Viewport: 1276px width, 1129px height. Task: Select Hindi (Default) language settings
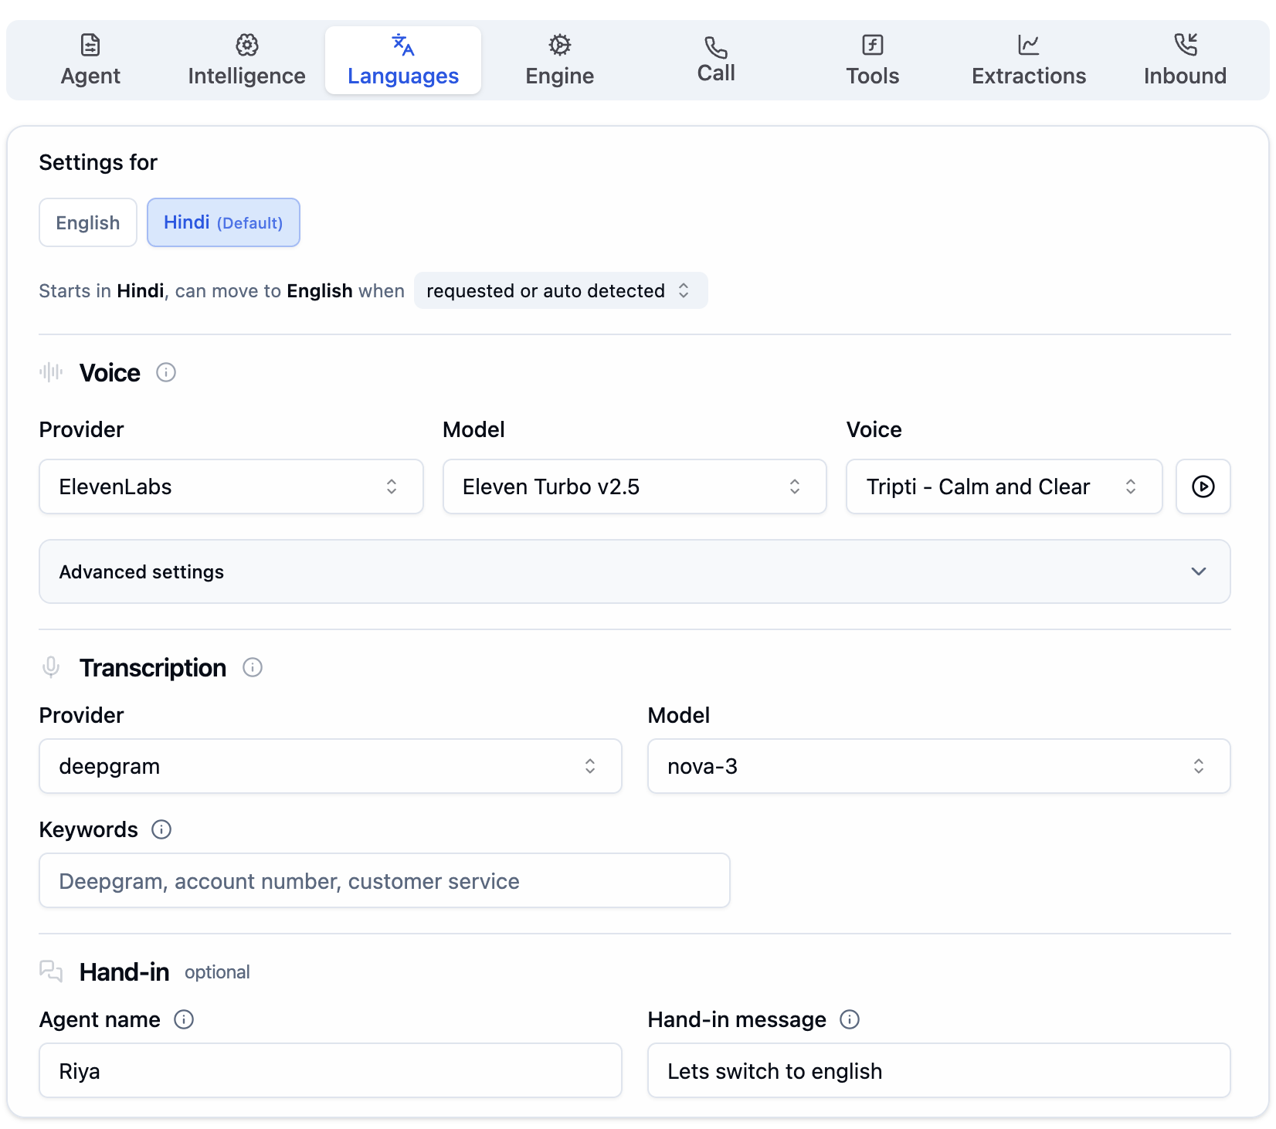point(223,222)
